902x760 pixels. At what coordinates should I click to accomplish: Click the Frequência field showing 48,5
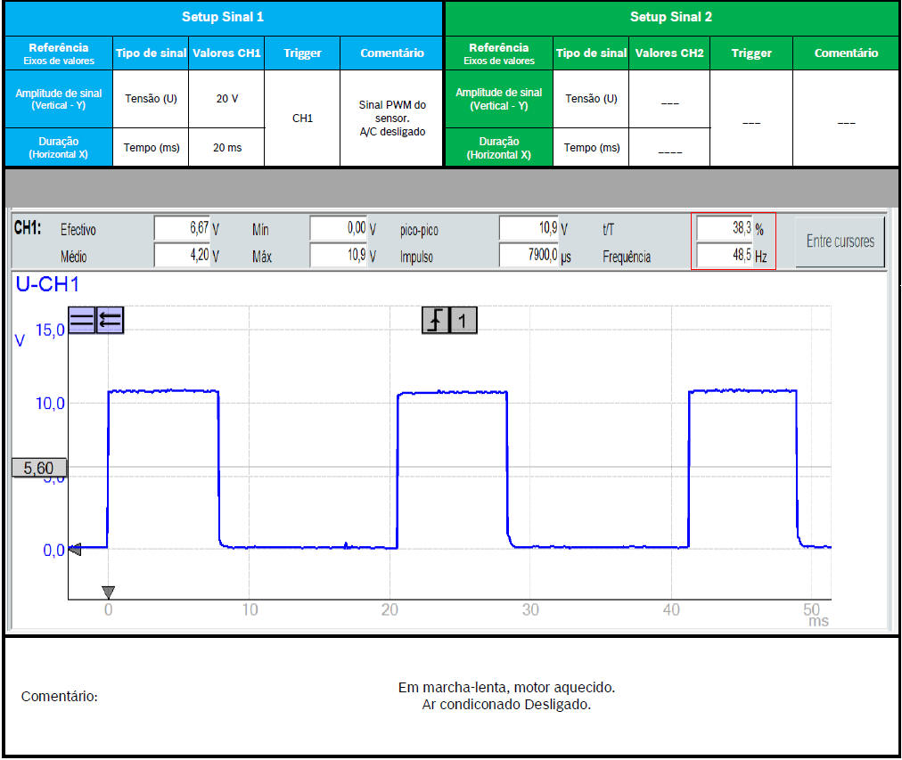coord(724,256)
